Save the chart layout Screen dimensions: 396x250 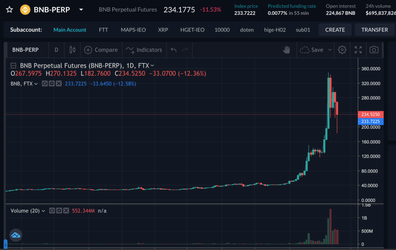click(x=312, y=50)
